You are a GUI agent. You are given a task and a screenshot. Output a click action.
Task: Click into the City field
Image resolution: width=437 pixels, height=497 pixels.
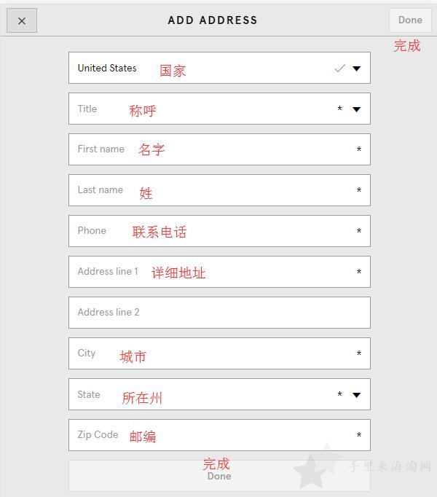[x=219, y=353]
